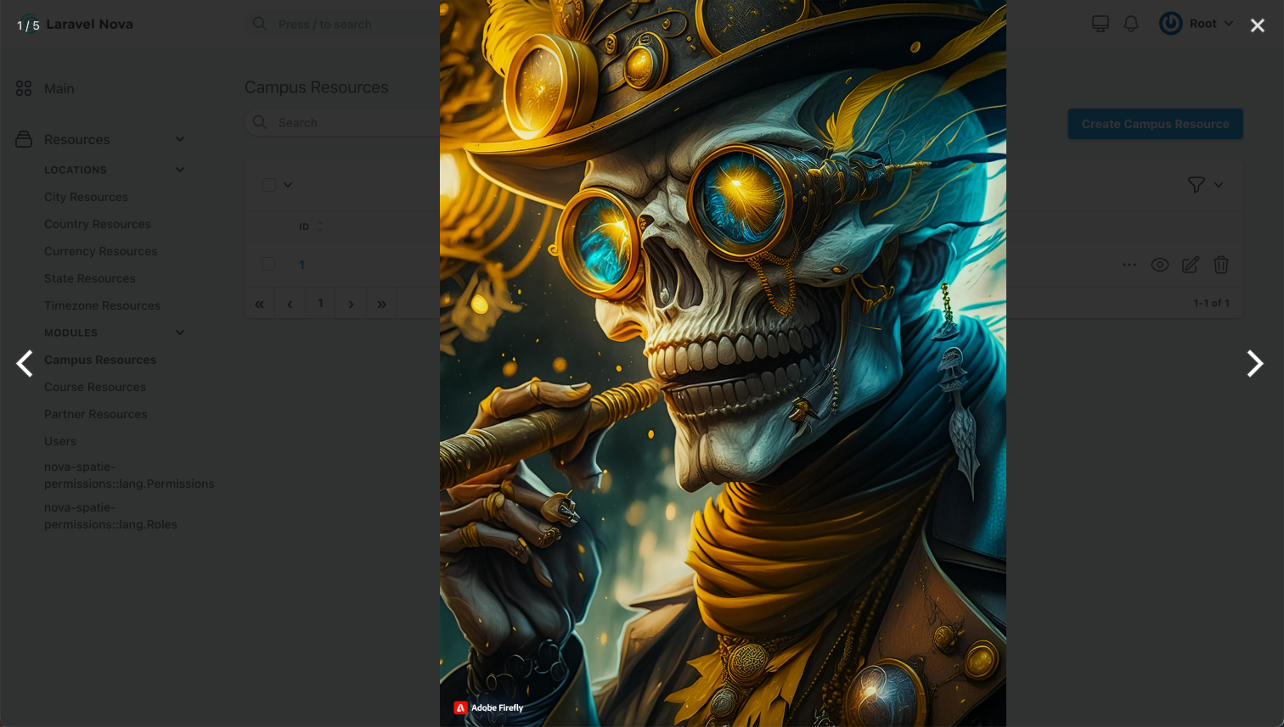1284x727 pixels.
Task: Close the image lightbox with the X
Action: (x=1258, y=25)
